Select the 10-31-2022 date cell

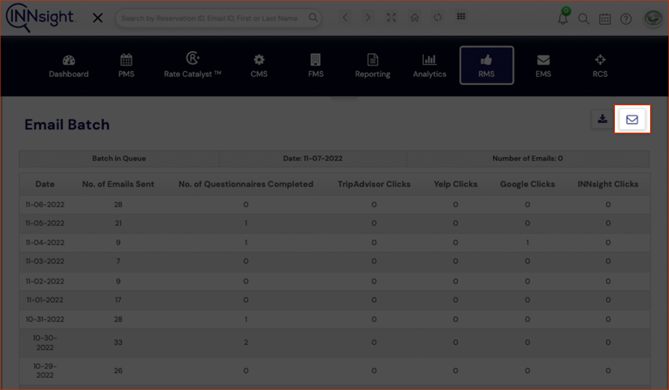(45, 319)
